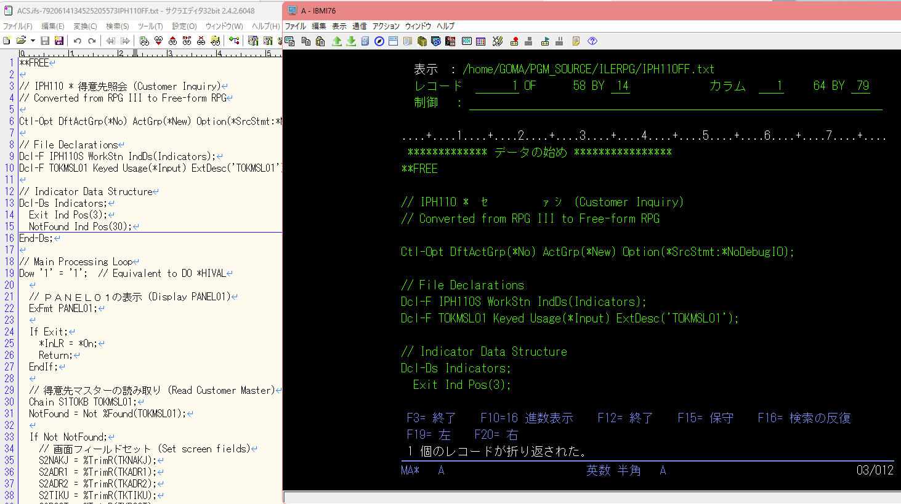Redo the edit in Sakura Editor
Viewport: 901px width, 504px height.
(x=92, y=41)
